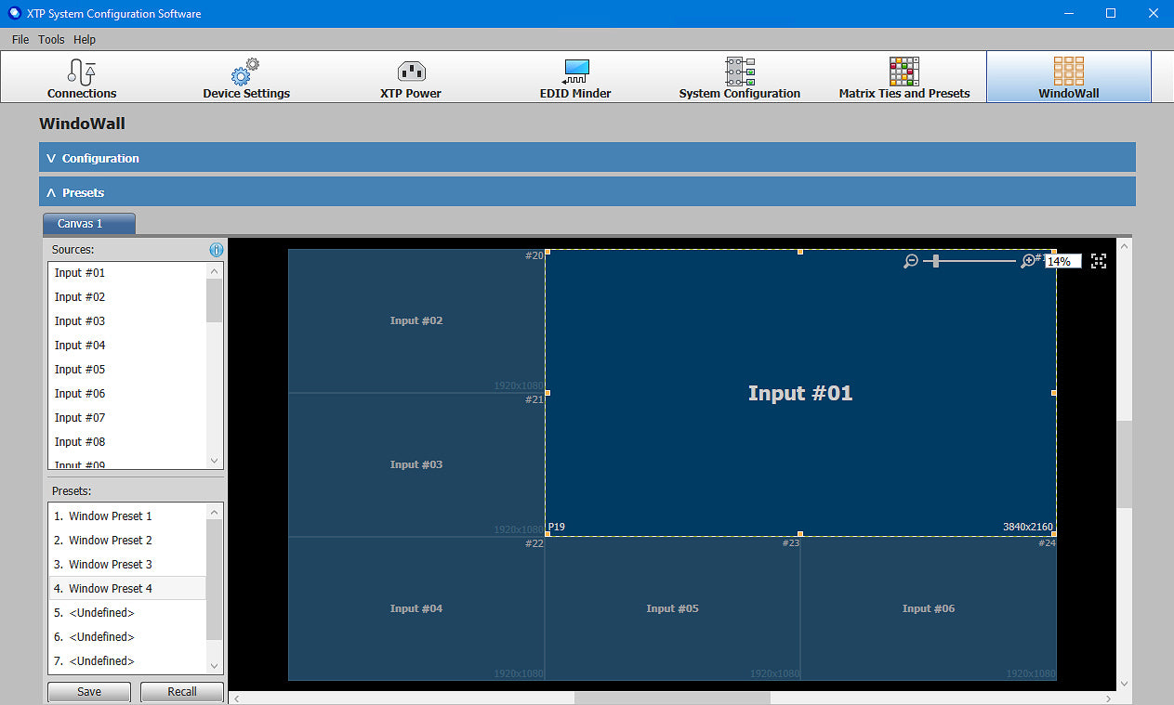The height and width of the screenshot is (705, 1174).
Task: Click Presets list scroll down arrow
Action: click(x=215, y=665)
